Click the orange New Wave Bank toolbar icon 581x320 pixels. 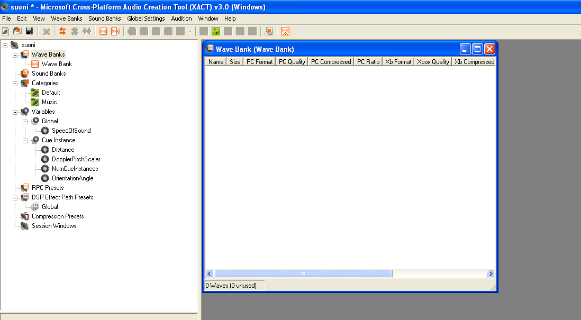click(103, 32)
